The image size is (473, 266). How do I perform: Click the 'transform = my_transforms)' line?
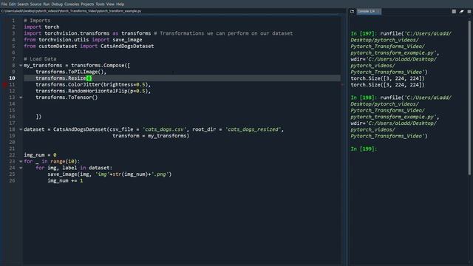coord(151,136)
